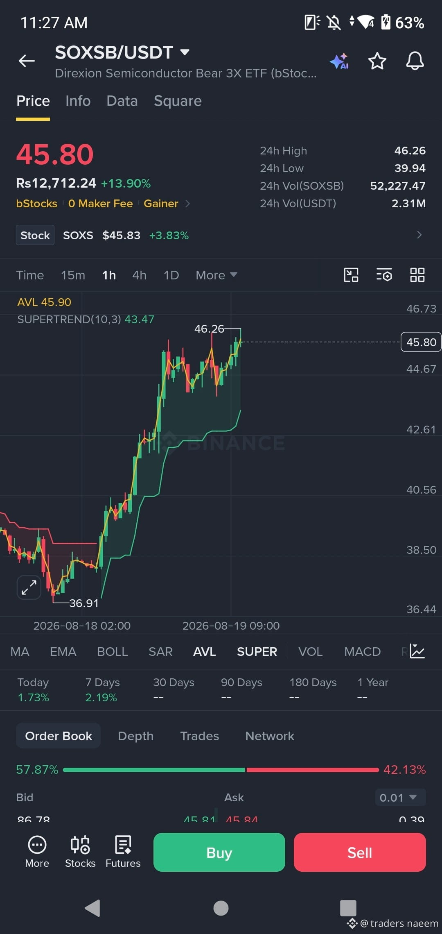
Task: Switch to the Info tab
Action: click(x=78, y=101)
